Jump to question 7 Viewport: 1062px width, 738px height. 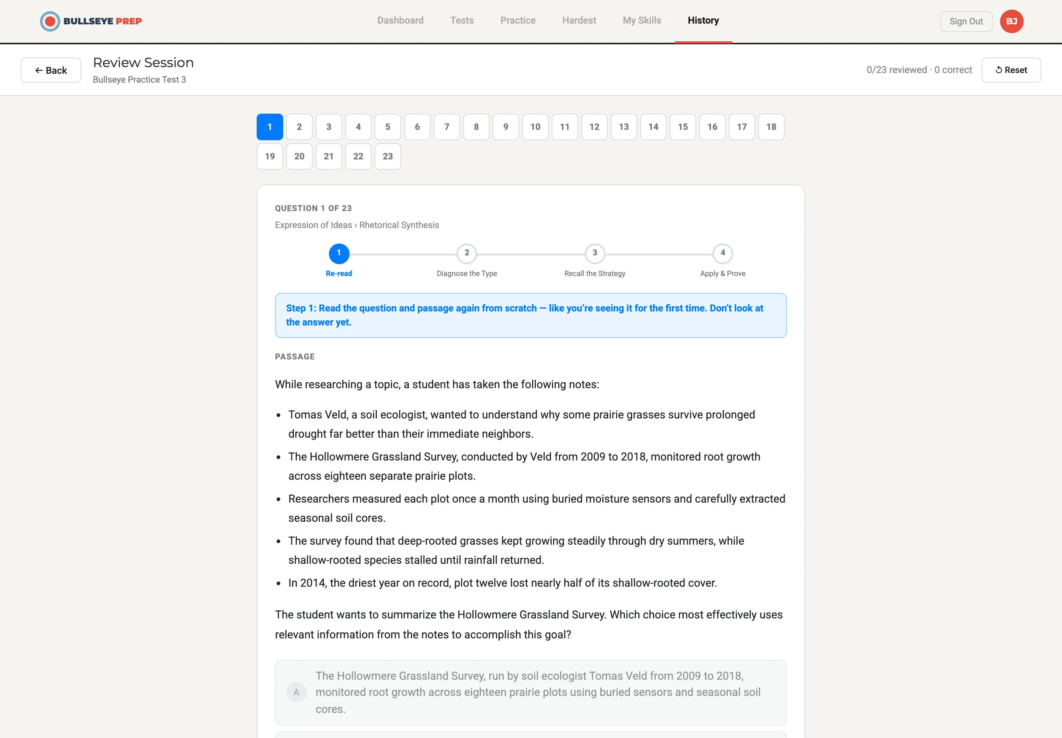pyautogui.click(x=447, y=127)
